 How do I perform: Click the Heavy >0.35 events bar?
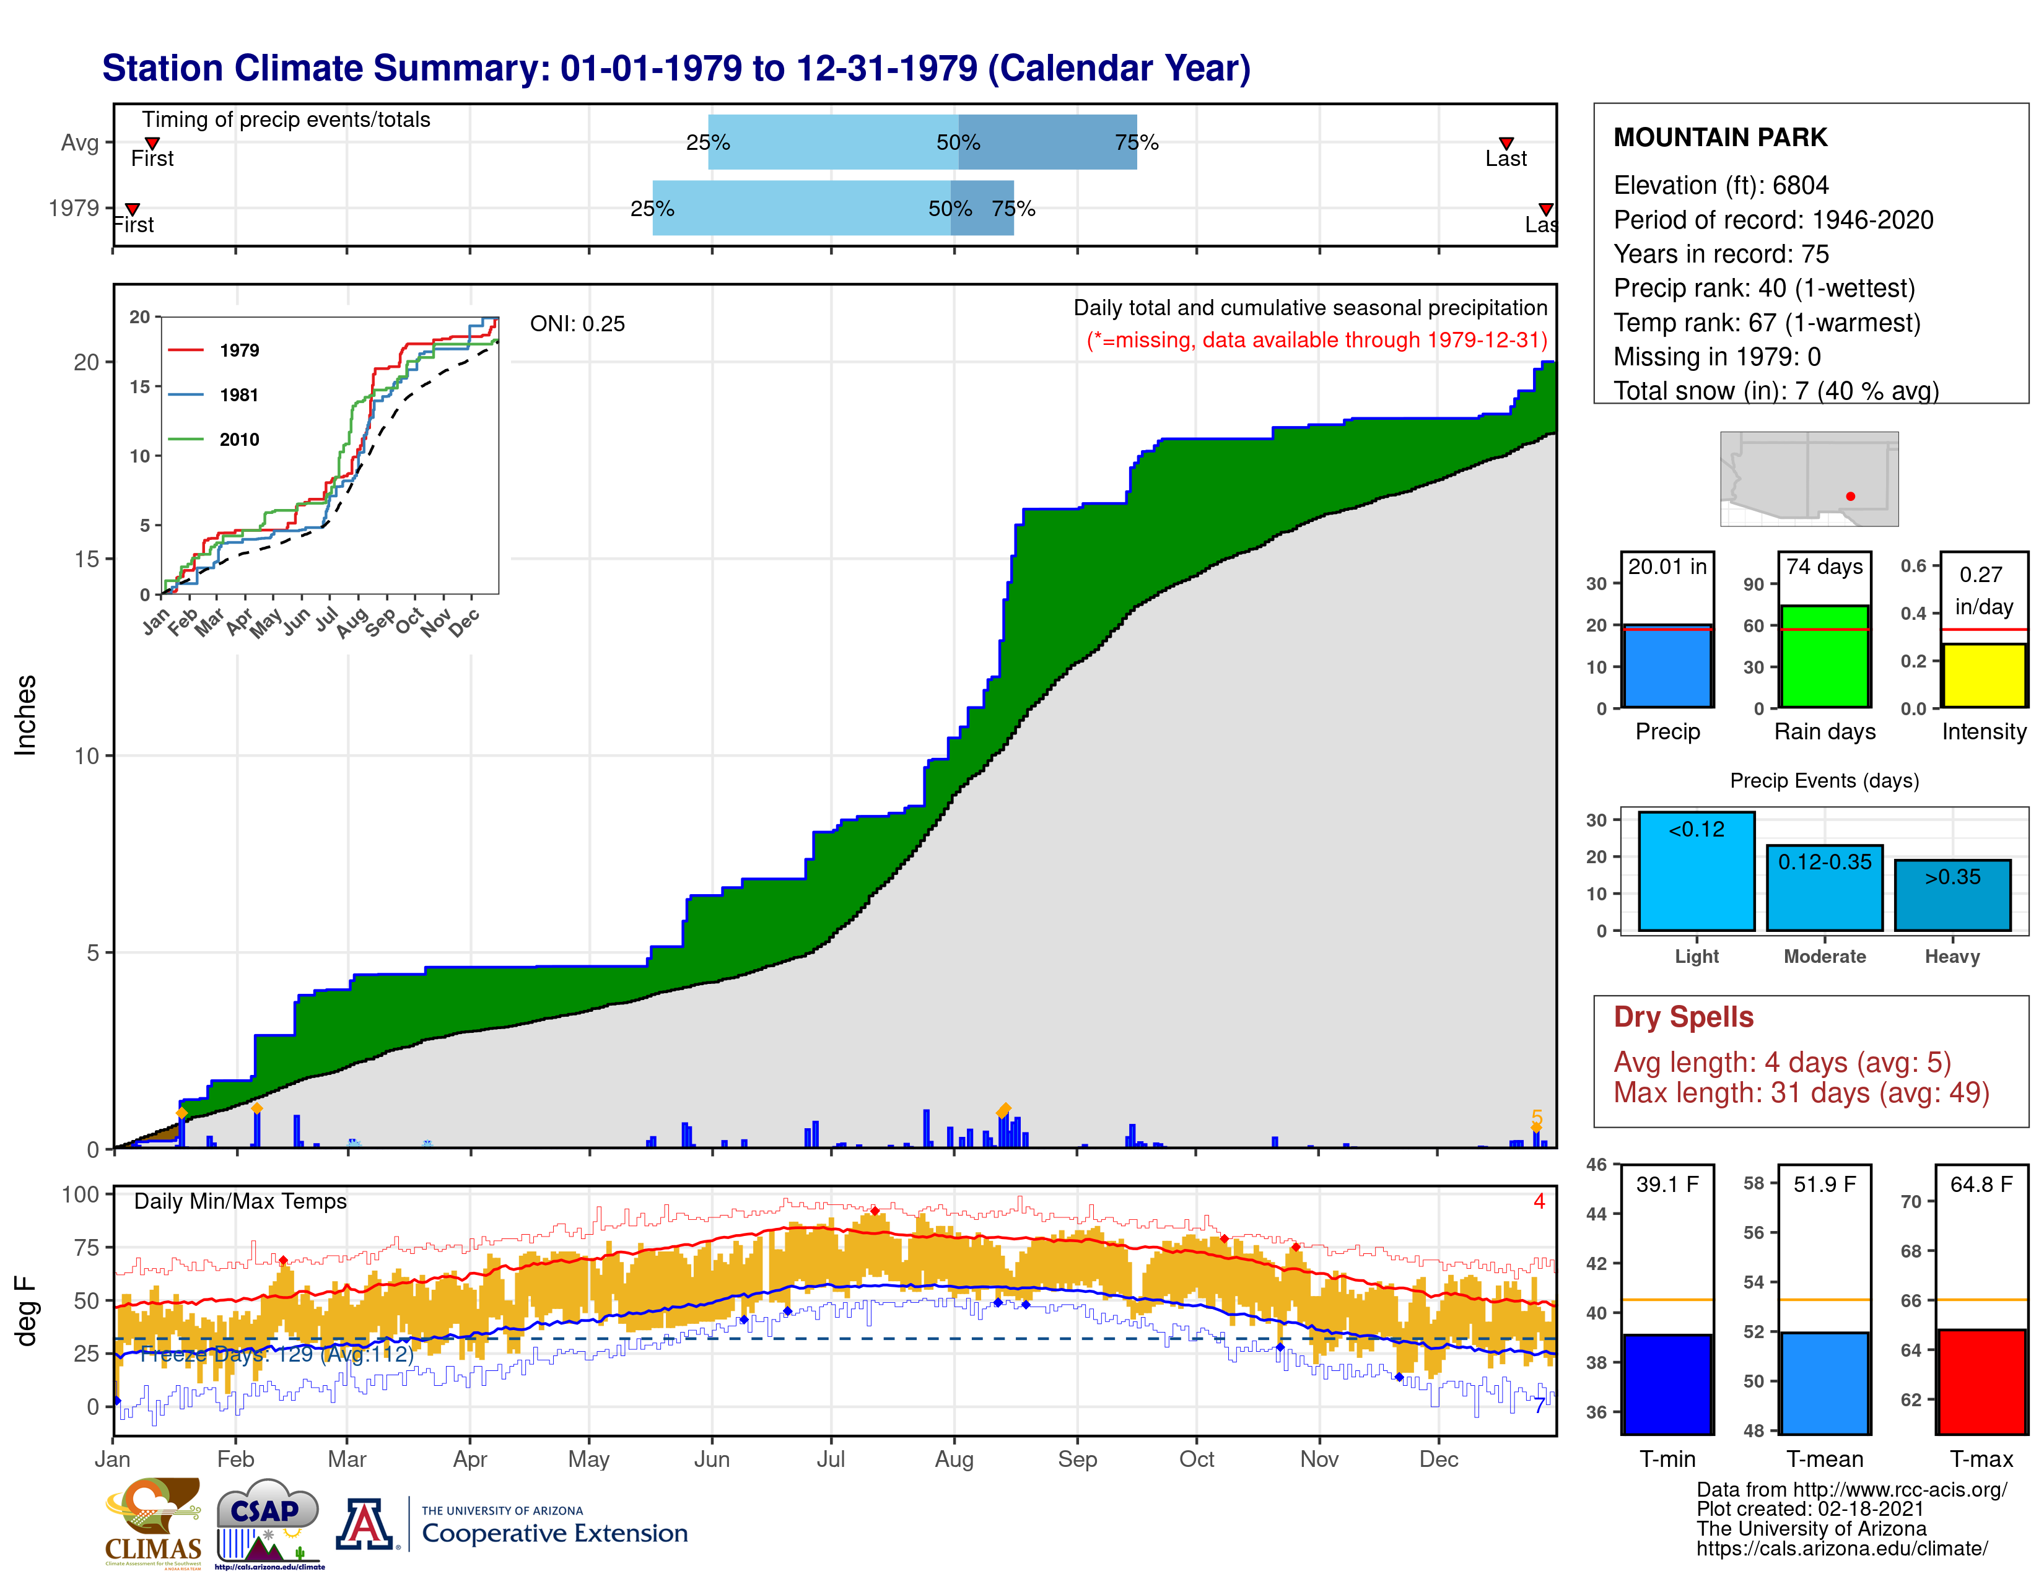click(x=1953, y=895)
